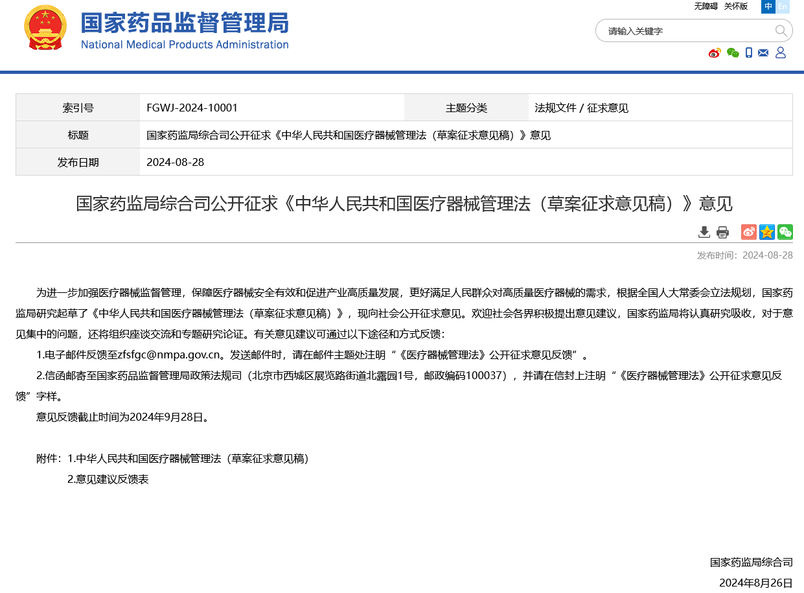Image resolution: width=804 pixels, height=593 pixels.
Task: Open NMPA official Weibo in header
Action: (714, 53)
